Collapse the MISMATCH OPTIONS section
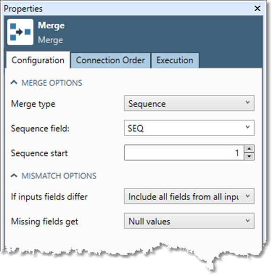Viewport: 272px width, 276px height. coord(14,175)
